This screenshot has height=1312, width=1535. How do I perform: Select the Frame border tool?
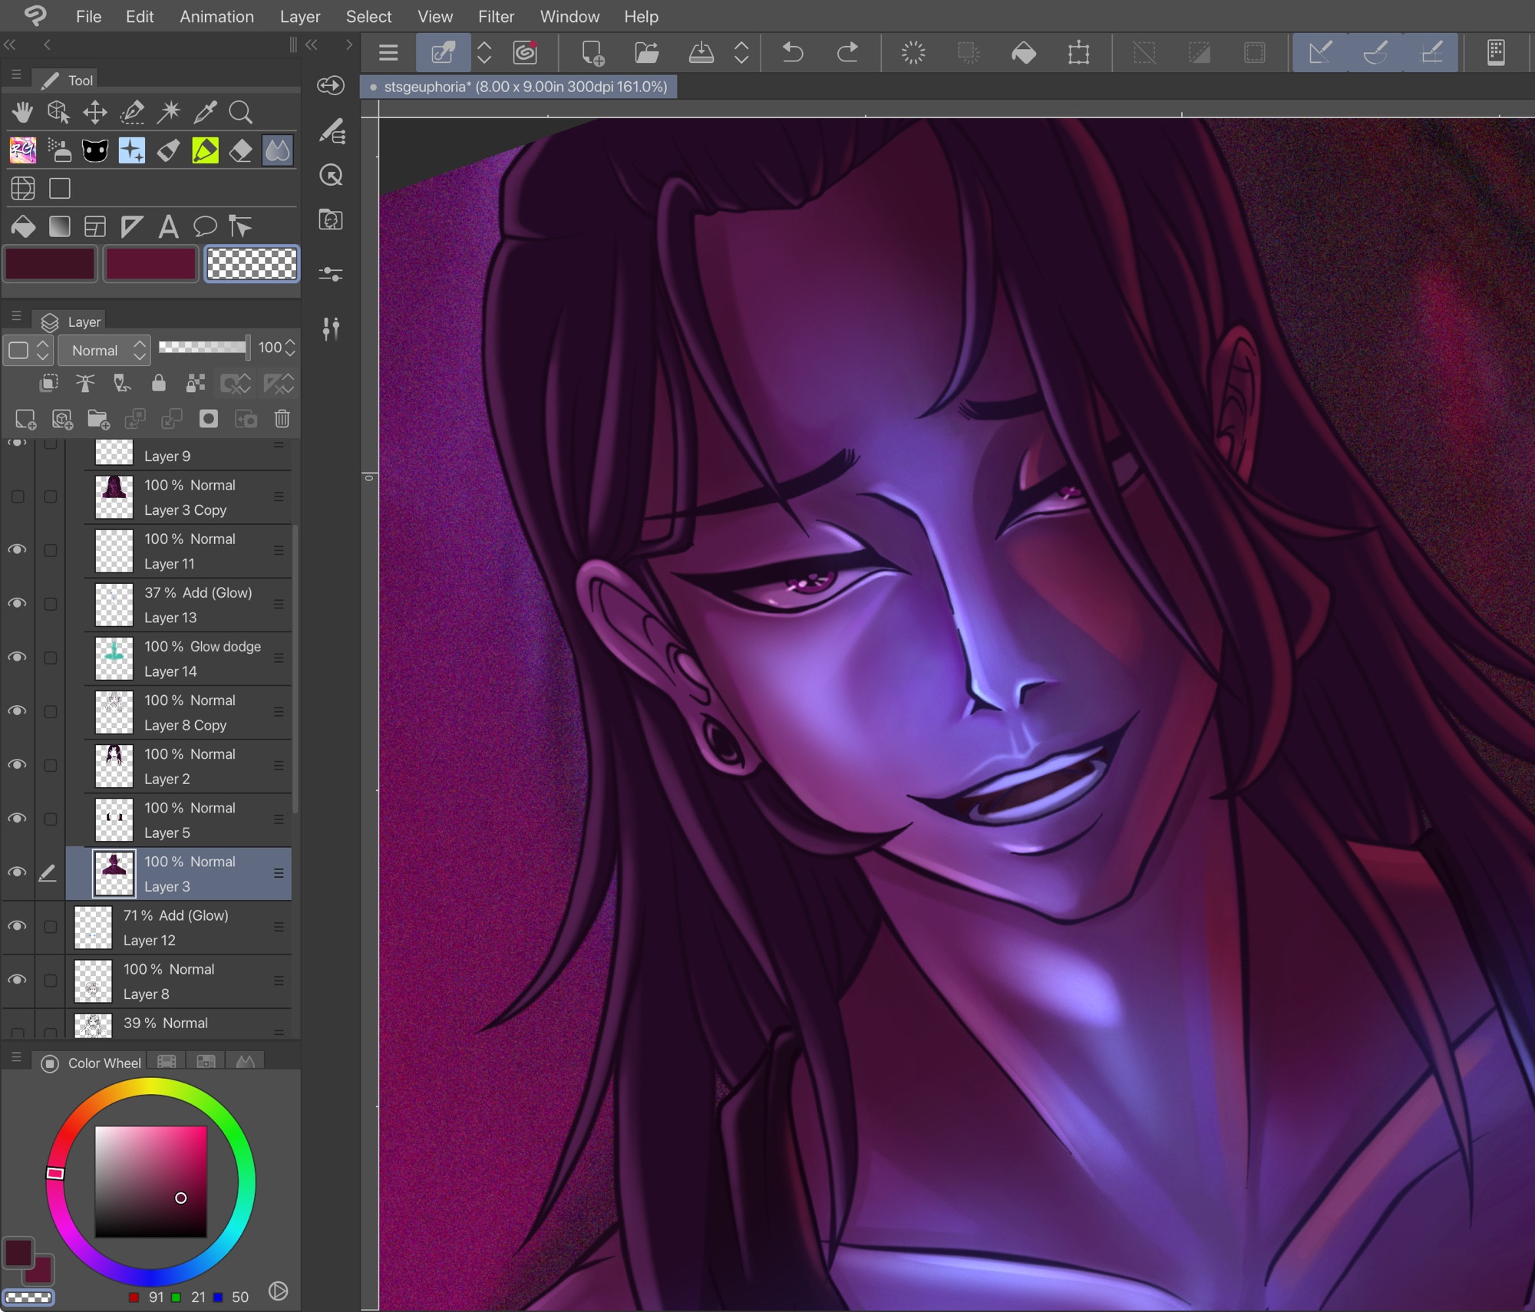[x=95, y=226]
